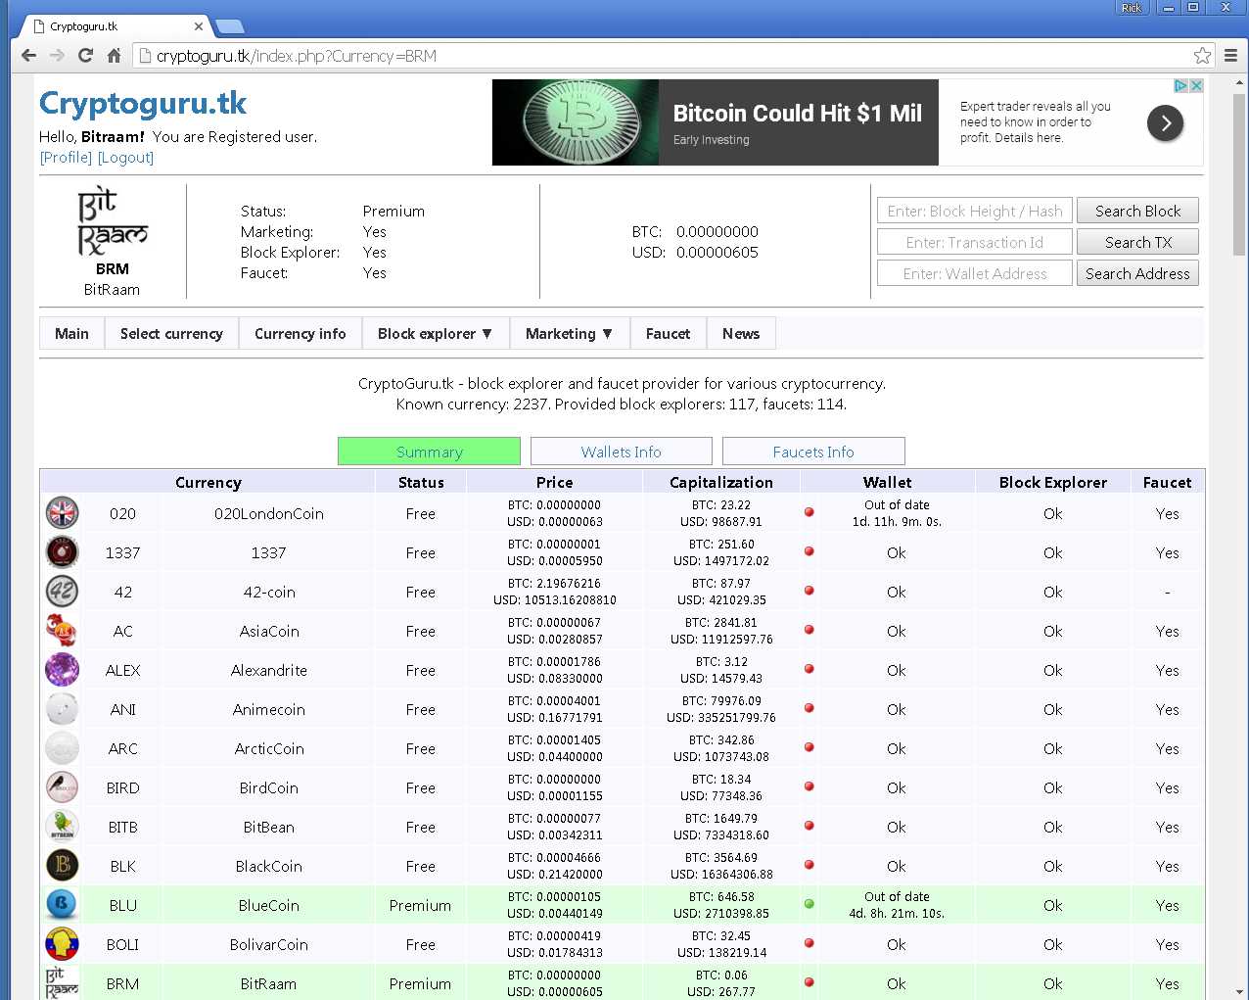The width and height of the screenshot is (1249, 1000).
Task: Expand the Block explorer dropdown menu
Action: 435,333
